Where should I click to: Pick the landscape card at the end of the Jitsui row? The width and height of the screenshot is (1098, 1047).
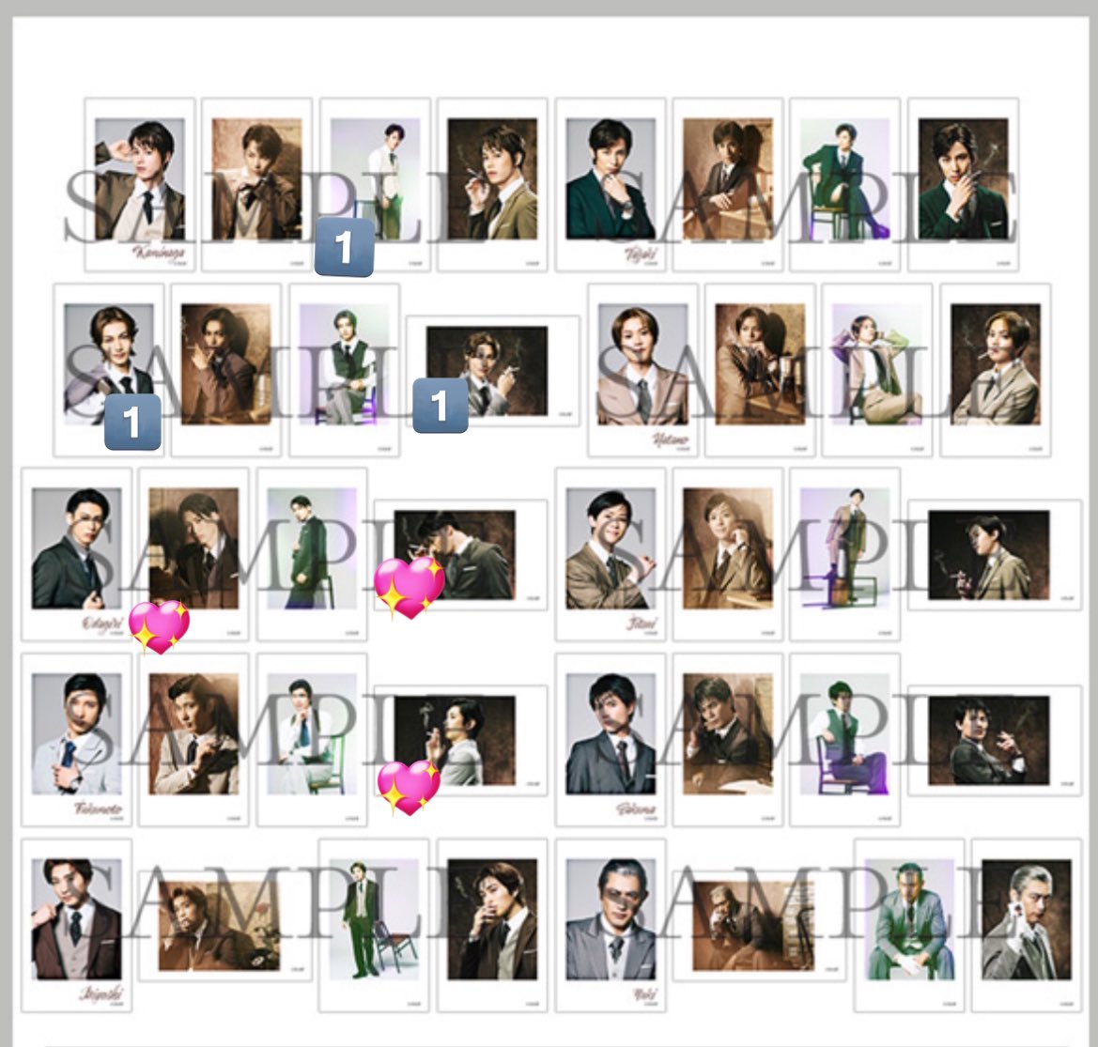click(995, 555)
